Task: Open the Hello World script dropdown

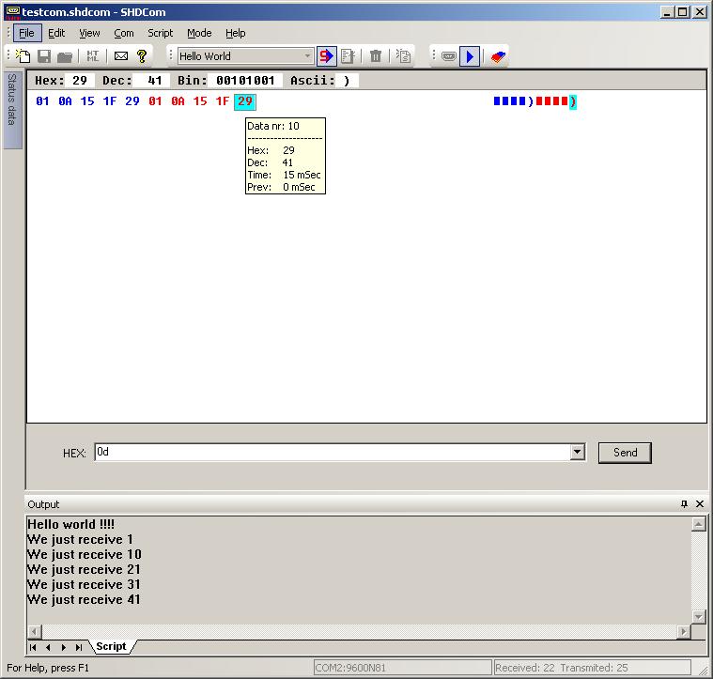Action: (x=308, y=56)
